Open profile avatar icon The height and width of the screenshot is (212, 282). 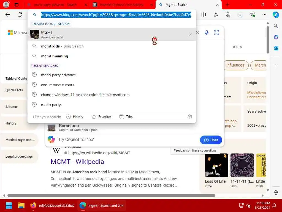[6, 4]
